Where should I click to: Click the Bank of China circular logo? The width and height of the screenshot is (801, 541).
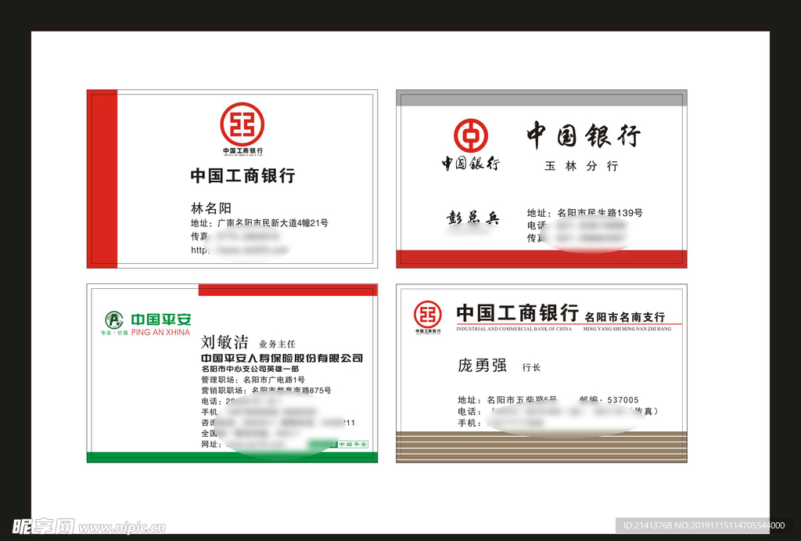click(471, 135)
